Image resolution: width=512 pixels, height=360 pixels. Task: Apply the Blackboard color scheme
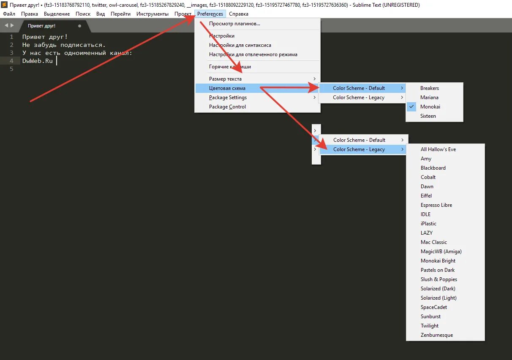coord(445,168)
